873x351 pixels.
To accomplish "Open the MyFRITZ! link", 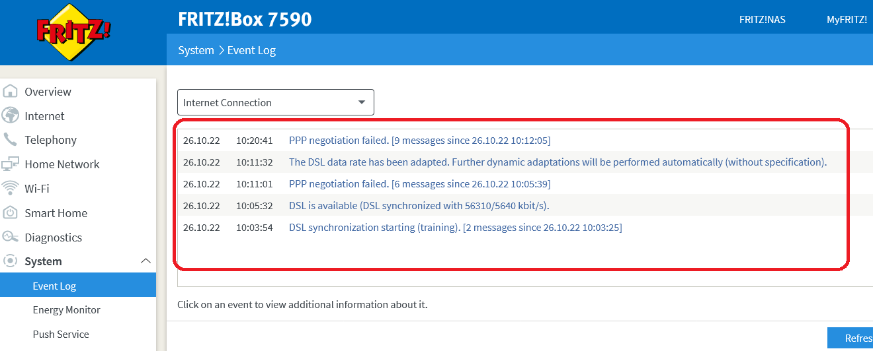I will click(847, 20).
